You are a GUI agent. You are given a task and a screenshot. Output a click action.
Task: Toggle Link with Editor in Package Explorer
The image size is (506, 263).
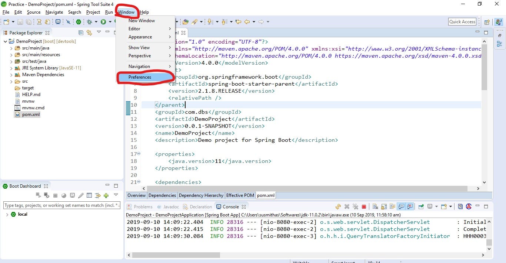pos(89,33)
